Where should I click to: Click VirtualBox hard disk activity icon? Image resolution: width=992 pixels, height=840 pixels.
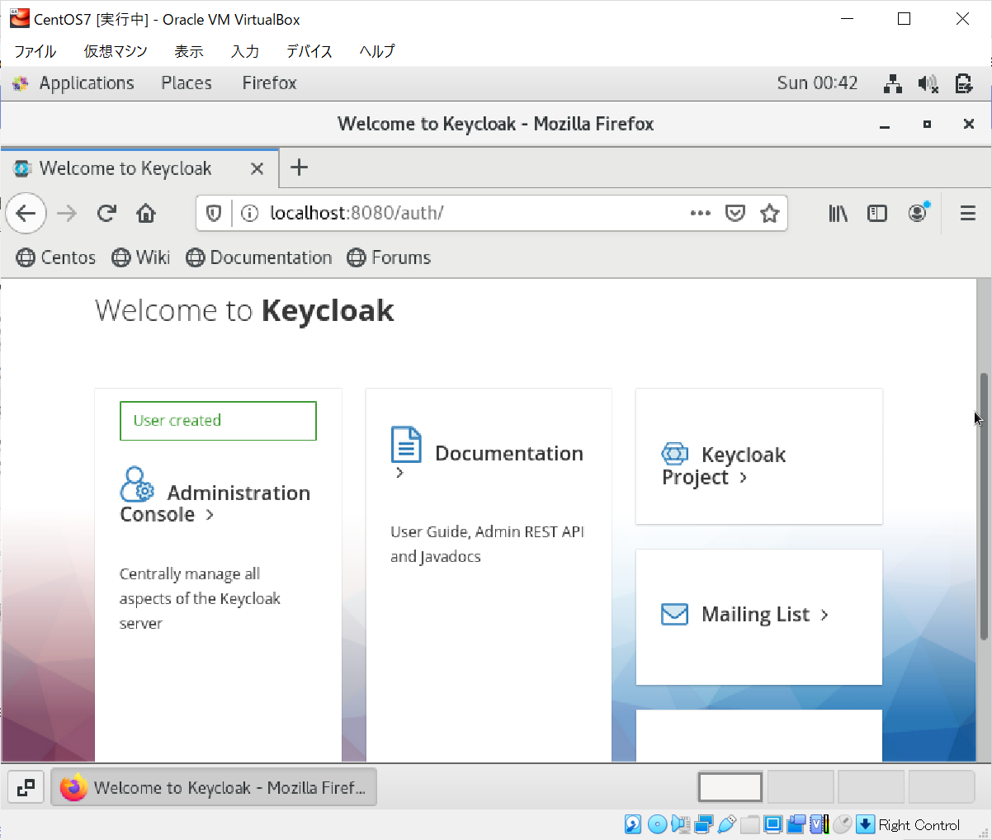click(x=633, y=824)
